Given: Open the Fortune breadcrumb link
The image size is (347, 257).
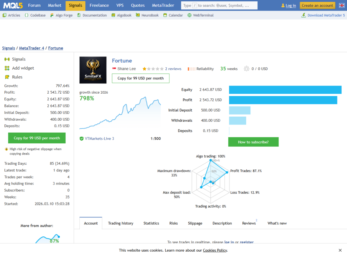Looking at the screenshot, I should click(56, 48).
